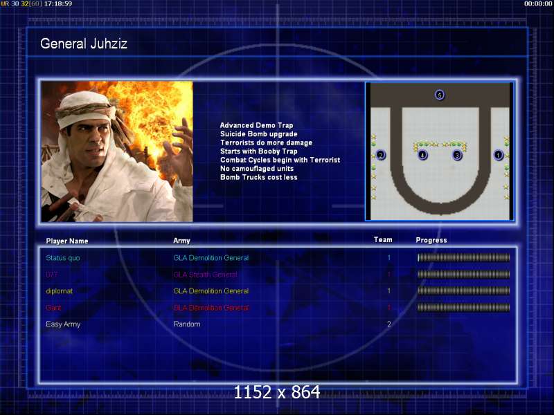The image size is (554, 415).
Task: Select player name 'Status quo'
Action: tap(63, 258)
